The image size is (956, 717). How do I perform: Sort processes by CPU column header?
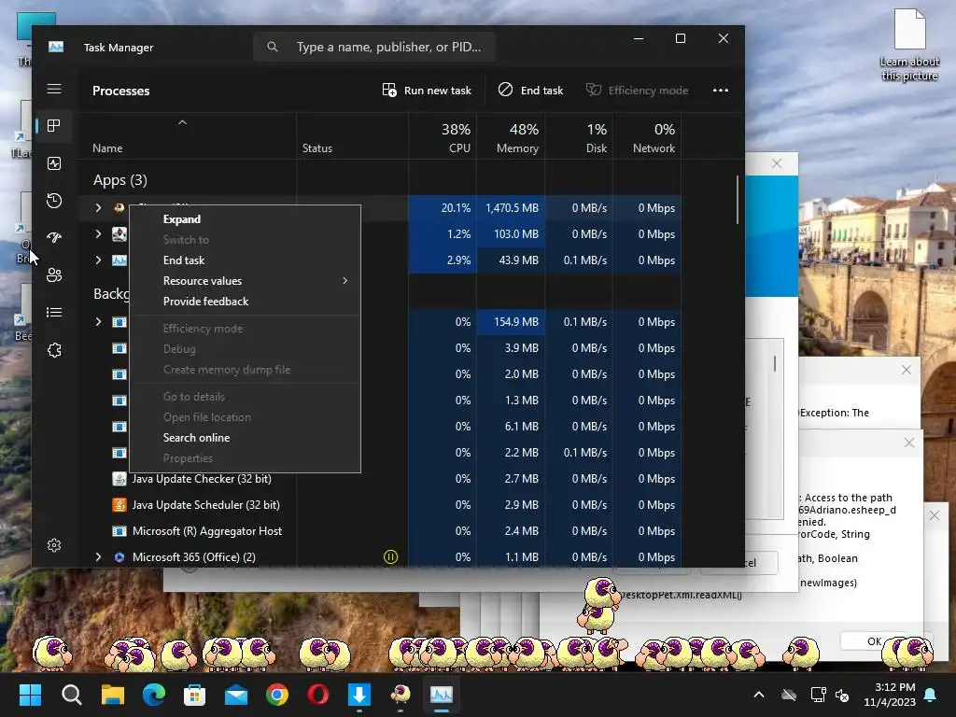pyautogui.click(x=443, y=138)
